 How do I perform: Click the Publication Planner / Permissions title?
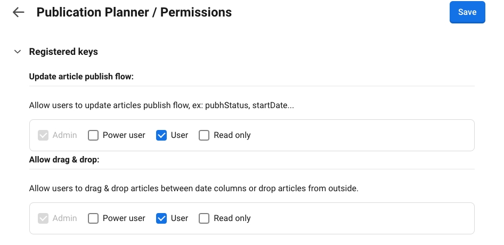[134, 12]
